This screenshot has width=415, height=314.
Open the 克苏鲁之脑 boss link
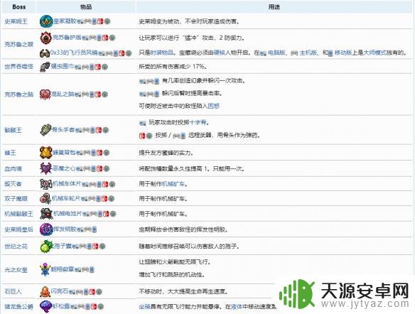coord(18,94)
